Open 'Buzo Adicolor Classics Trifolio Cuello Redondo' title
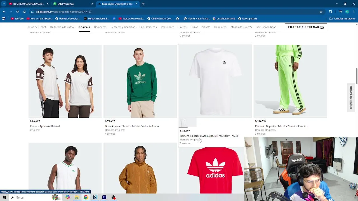The image size is (358, 201). pos(132,126)
